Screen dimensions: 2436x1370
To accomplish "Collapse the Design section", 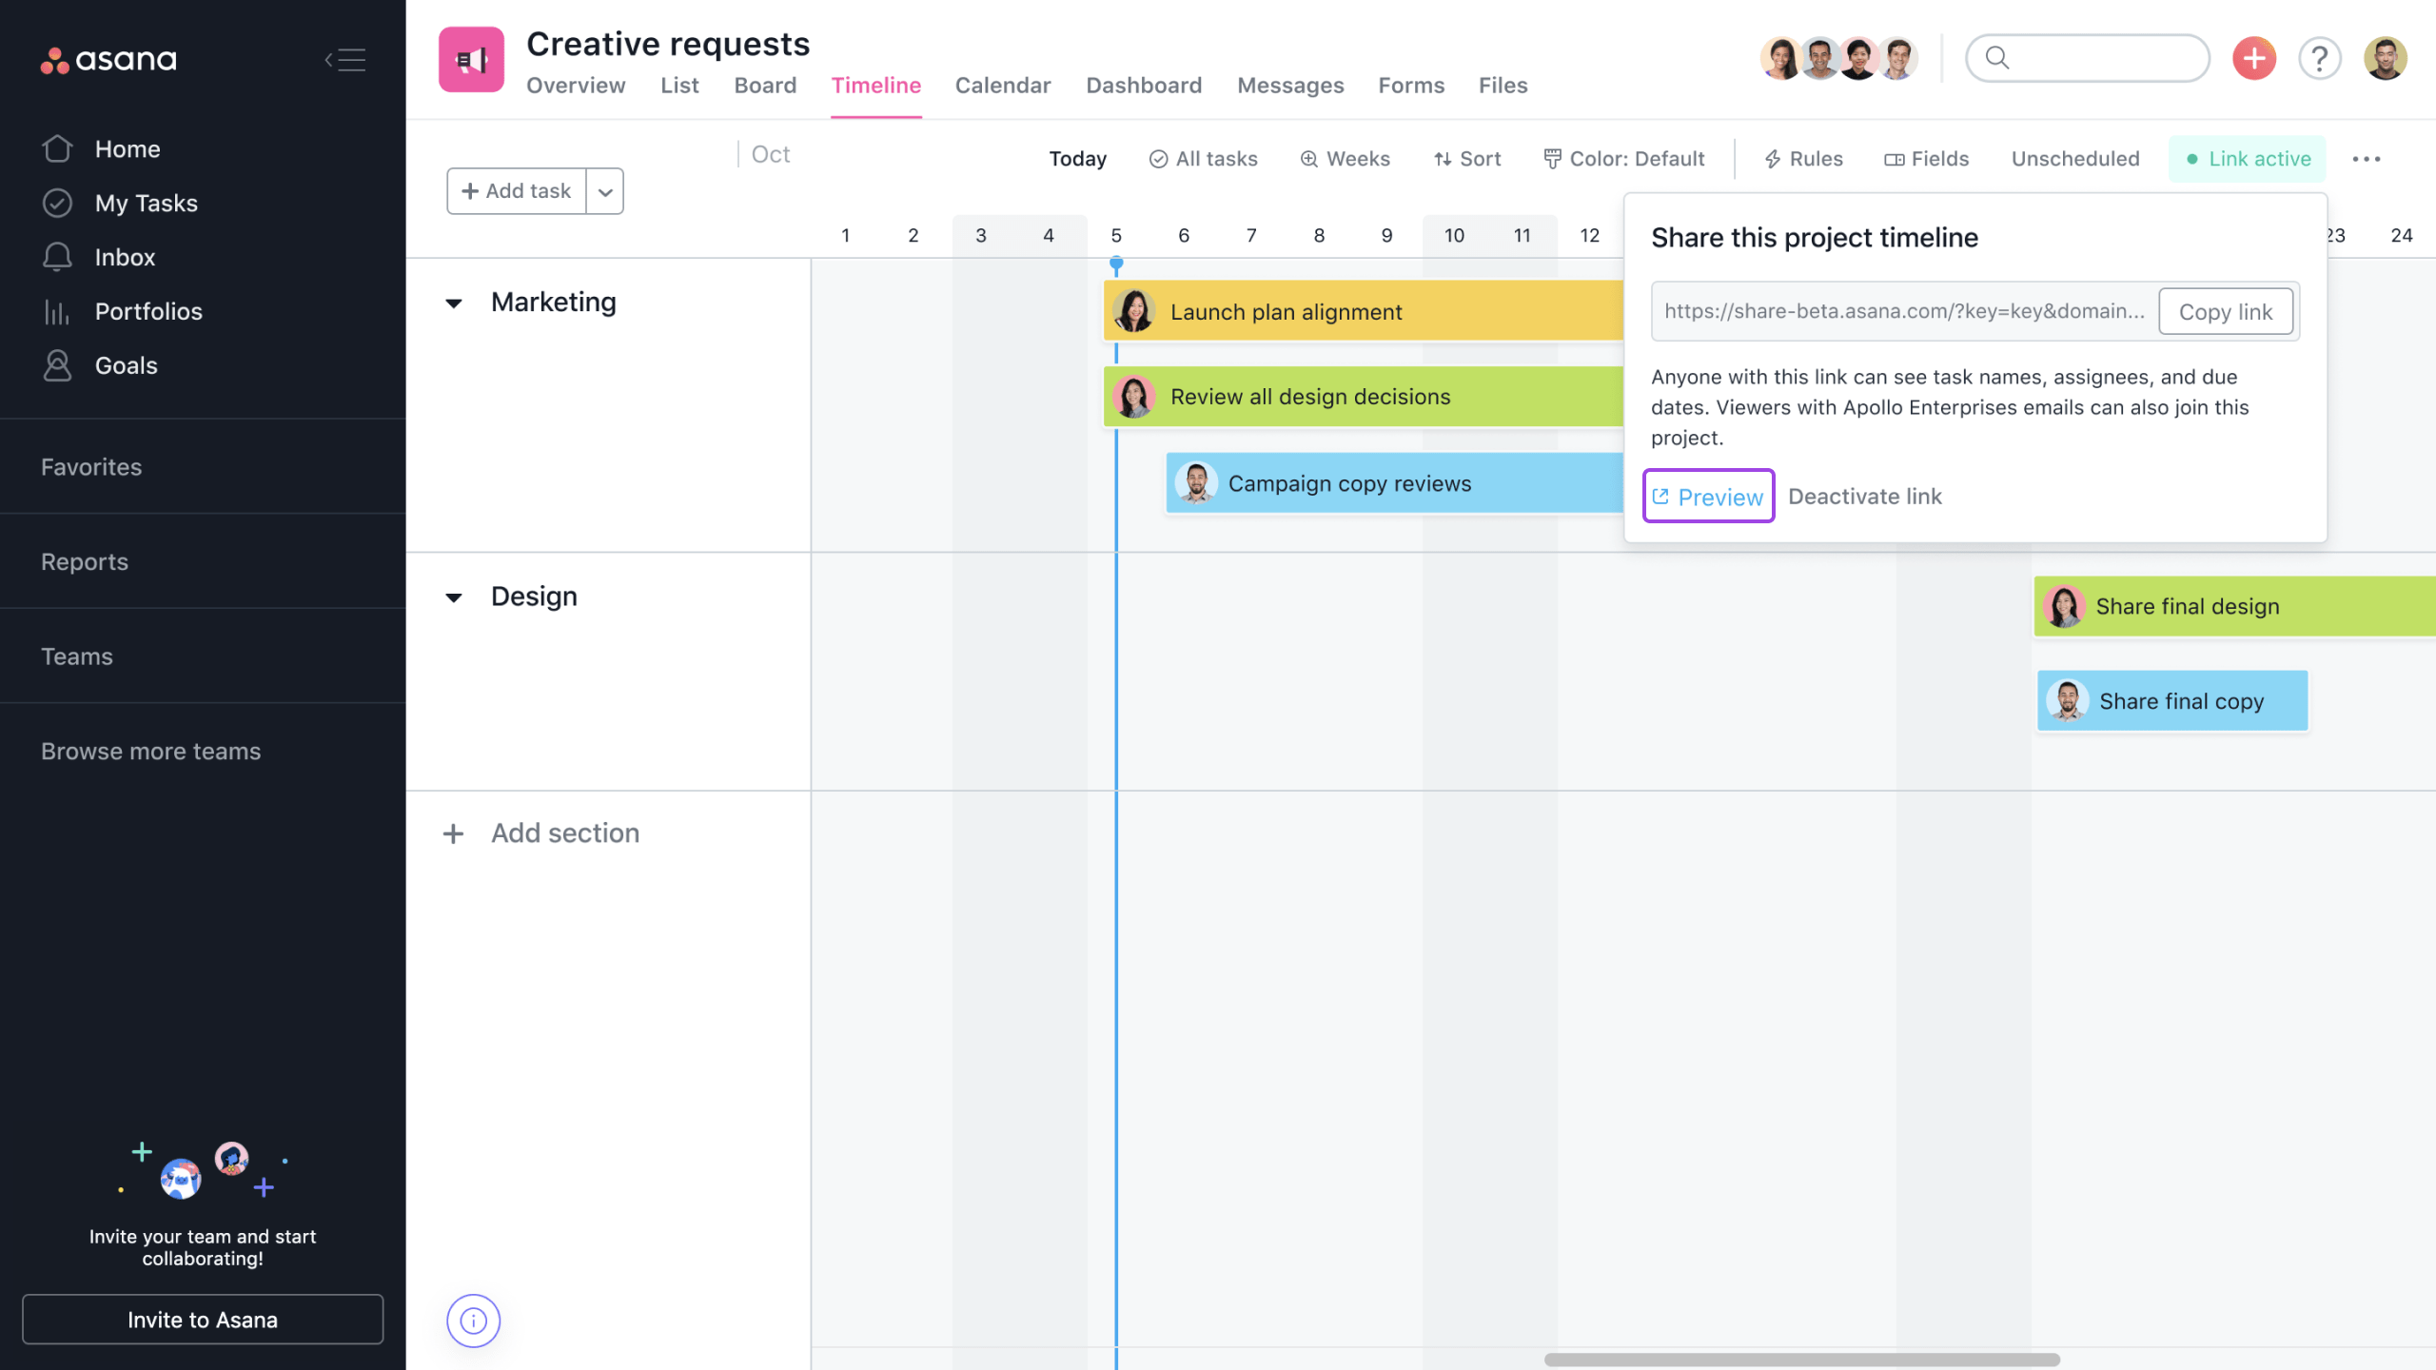I will pyautogui.click(x=454, y=597).
